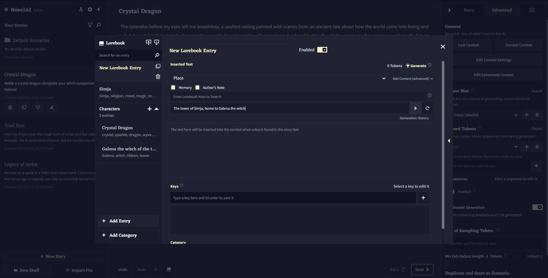Viewport: 548px width, 278px height.
Task: Open help icon next to lorebook keys search
Action: coord(430,95)
